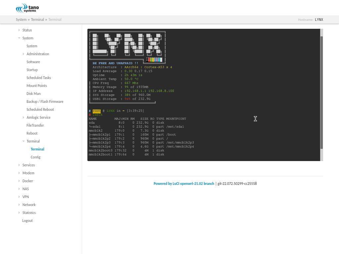Screen dimensions: 339x254
Task: Open the System top-level section
Action: coord(28,38)
